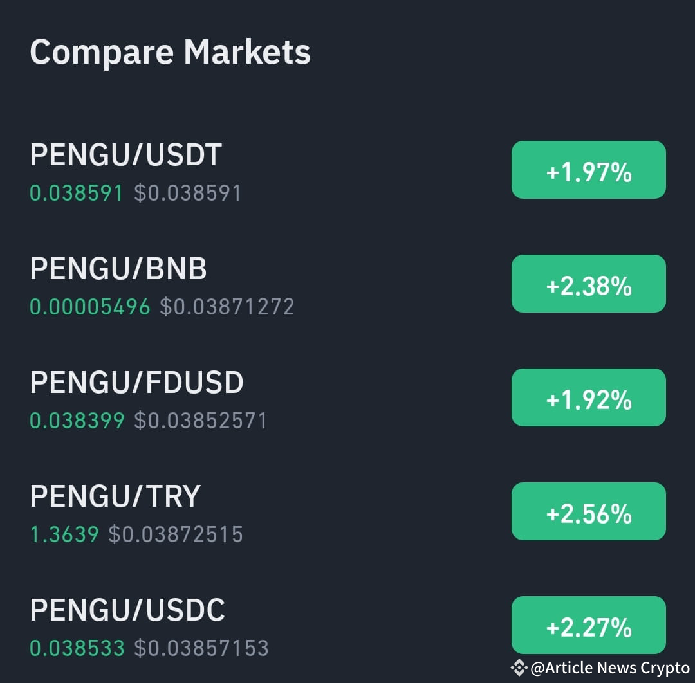Open the PENGU/BNB trading pair
Screen dimensions: 695x683
tap(118, 269)
